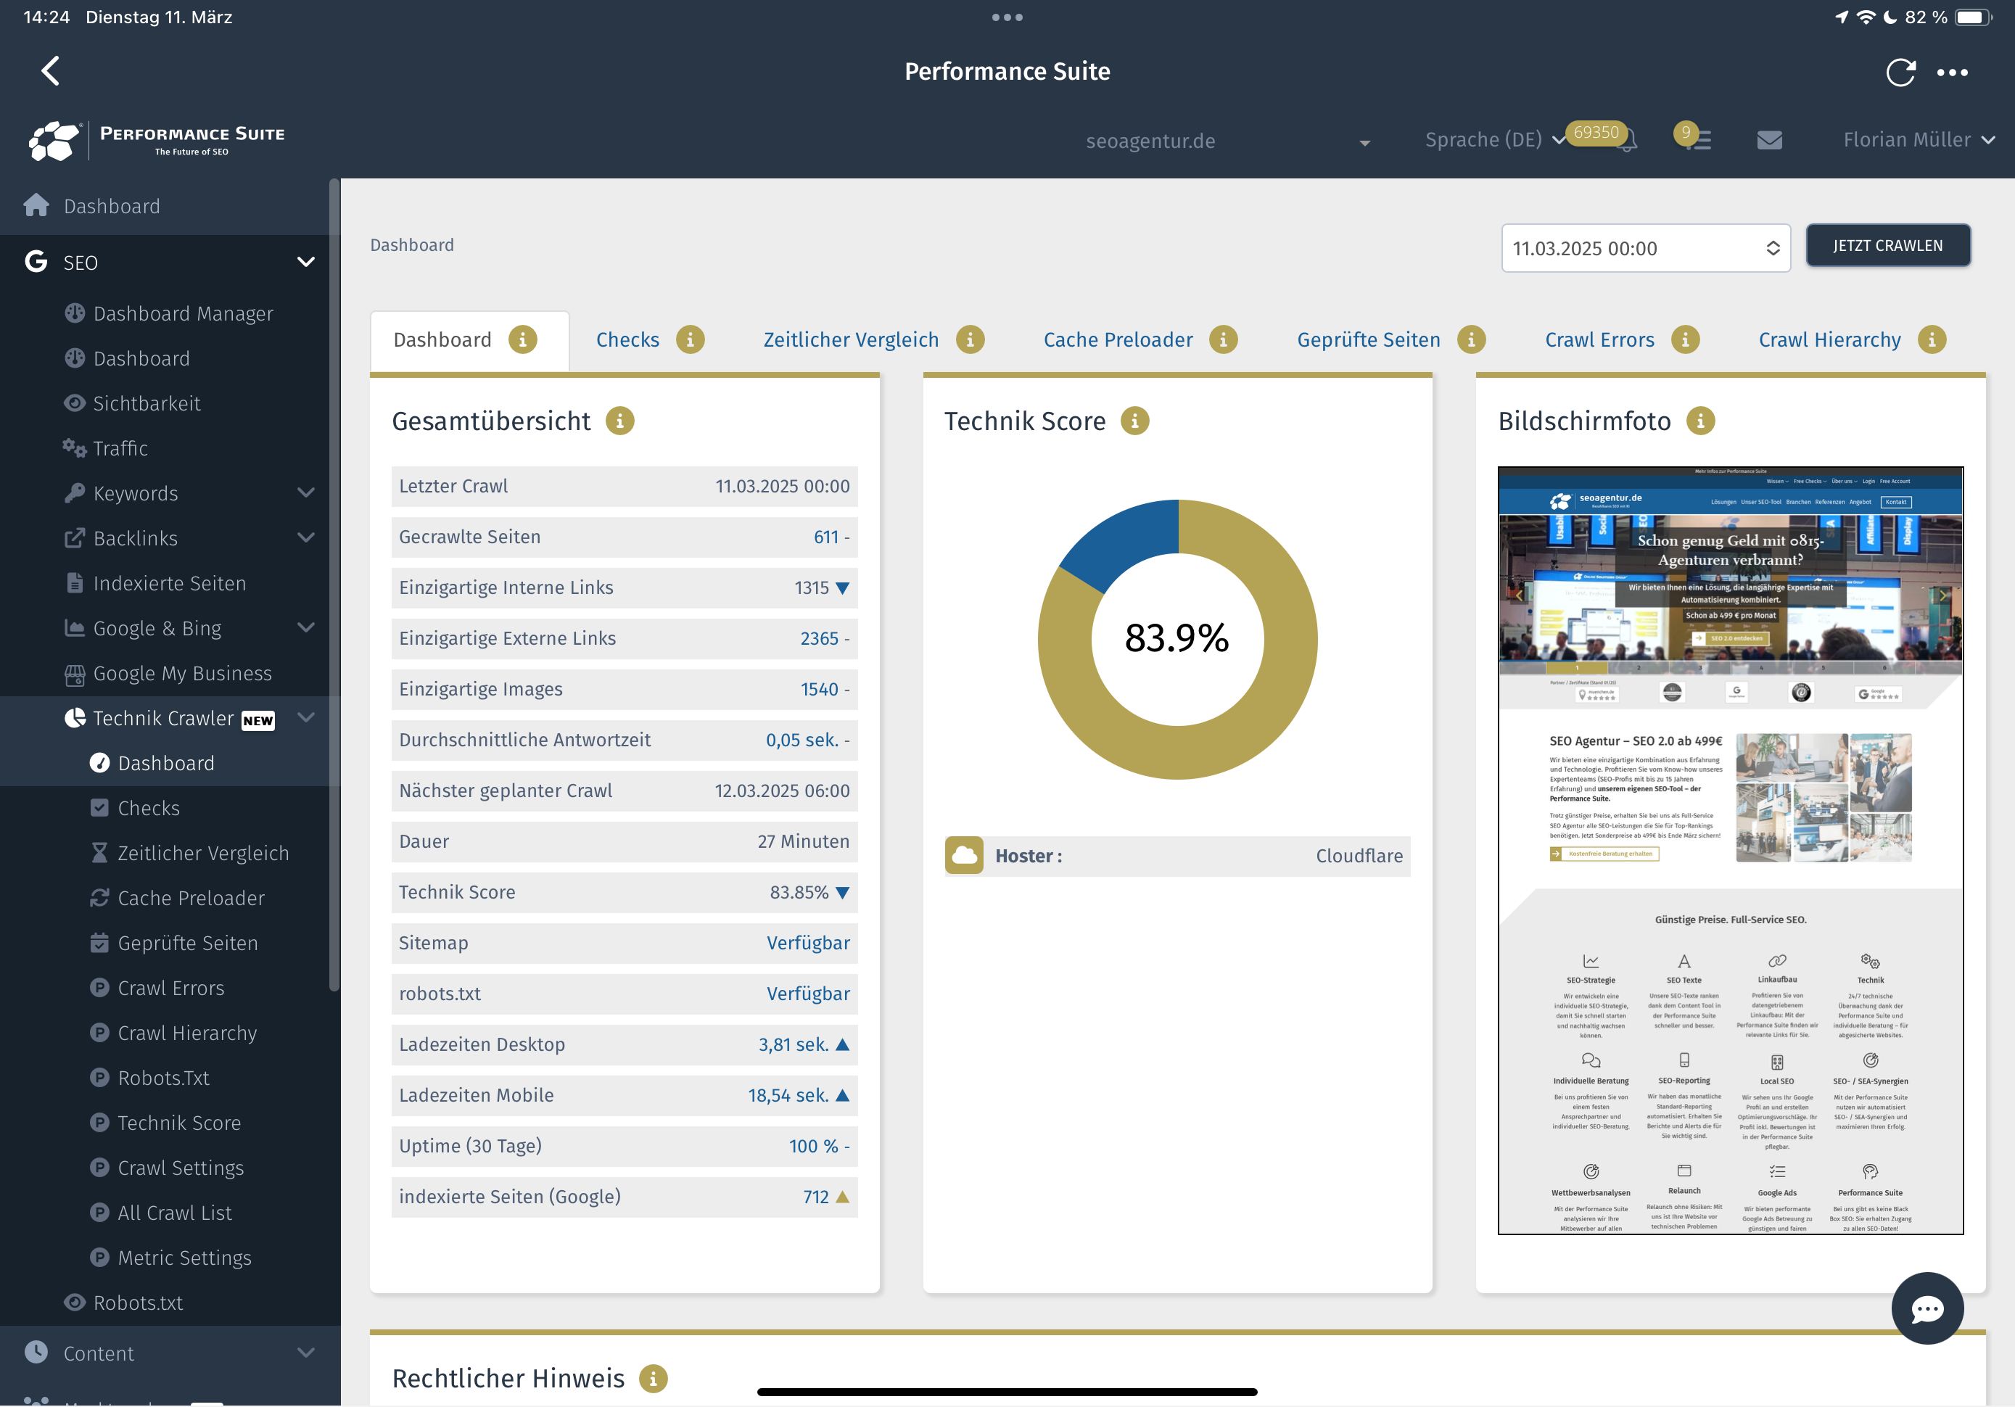Open the website screenshot thumbnail
The height and width of the screenshot is (1407, 2015).
(1730, 850)
